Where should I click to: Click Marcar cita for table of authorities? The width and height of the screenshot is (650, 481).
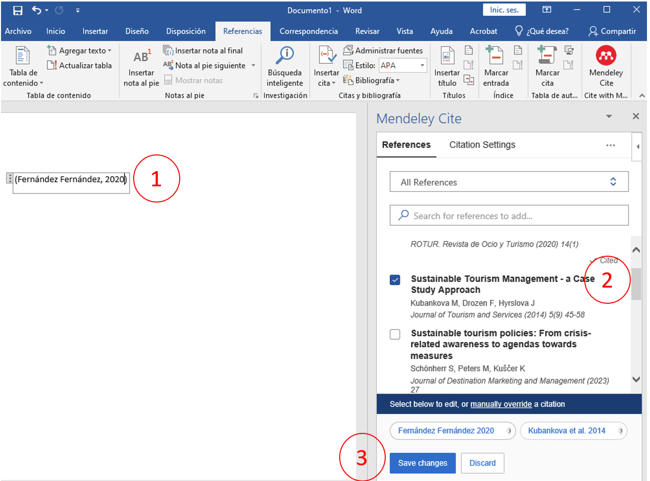coord(547,67)
